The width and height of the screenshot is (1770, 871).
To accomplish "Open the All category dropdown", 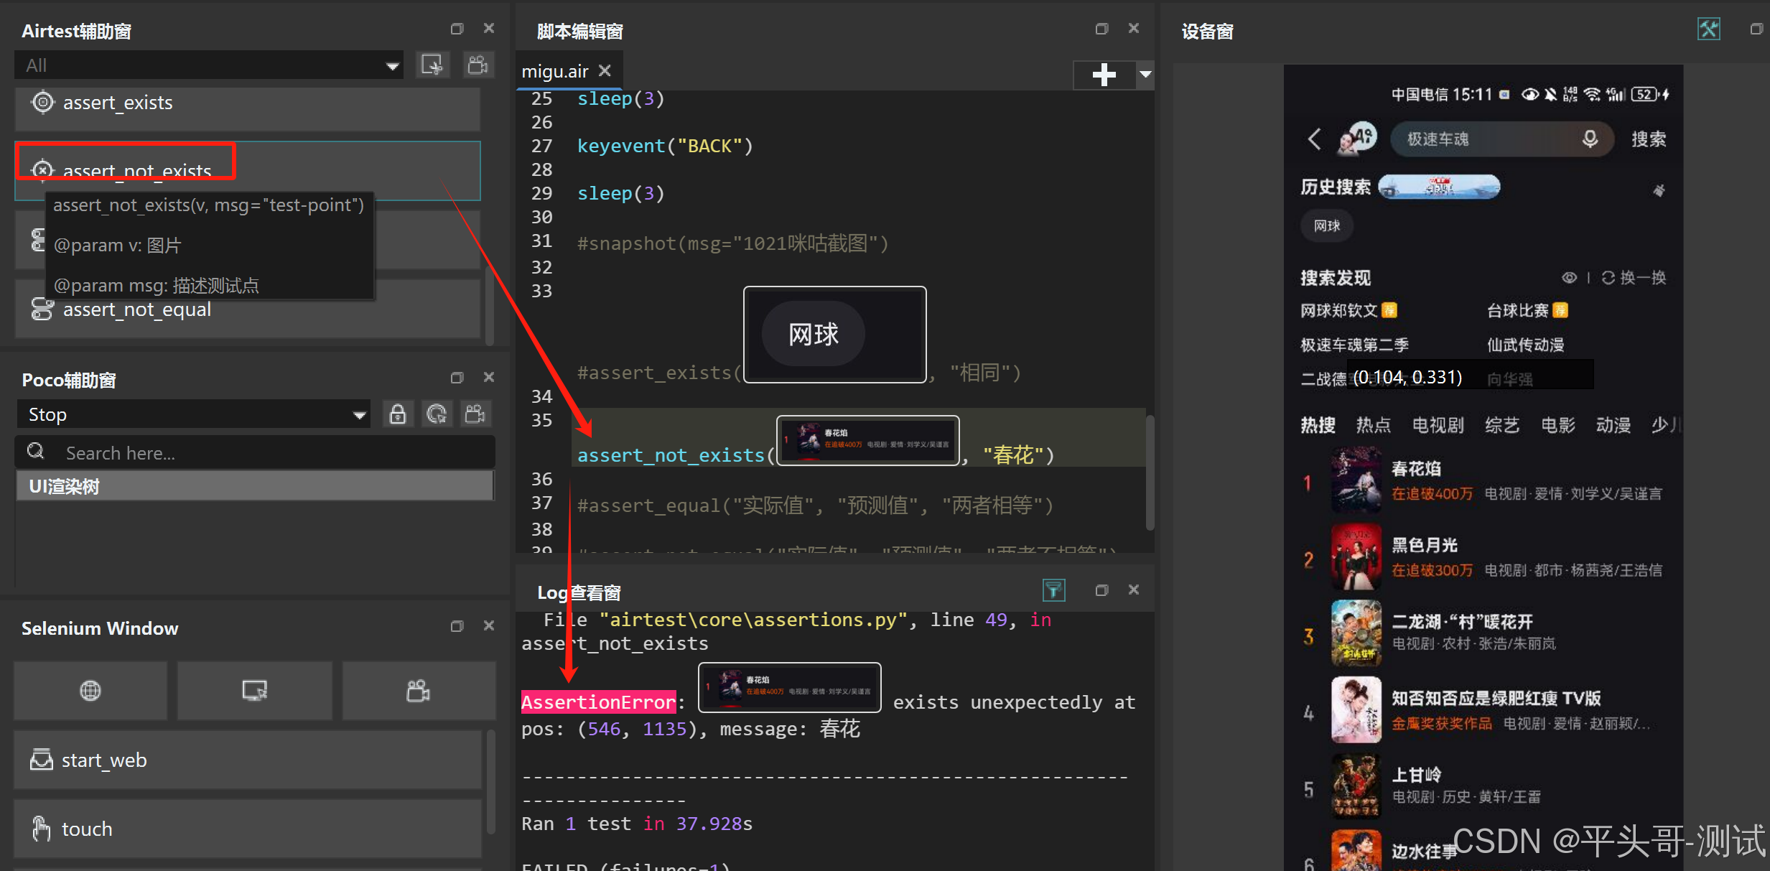I will [208, 65].
